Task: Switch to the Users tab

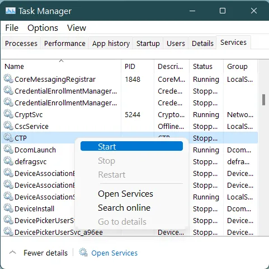Action: coord(176,43)
